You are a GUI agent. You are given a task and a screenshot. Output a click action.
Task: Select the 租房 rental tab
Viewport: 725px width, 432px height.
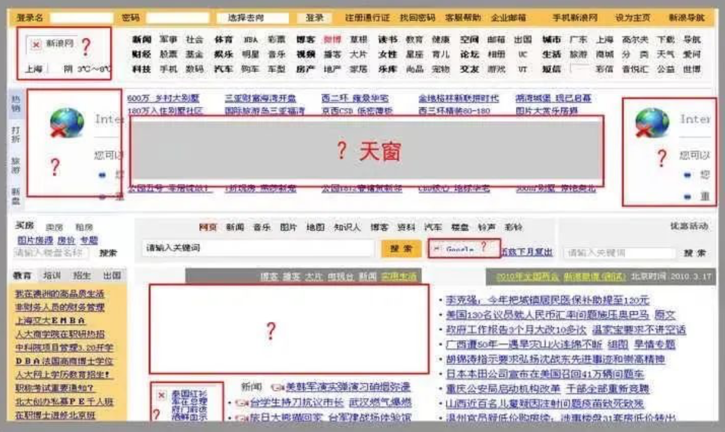[83, 227]
